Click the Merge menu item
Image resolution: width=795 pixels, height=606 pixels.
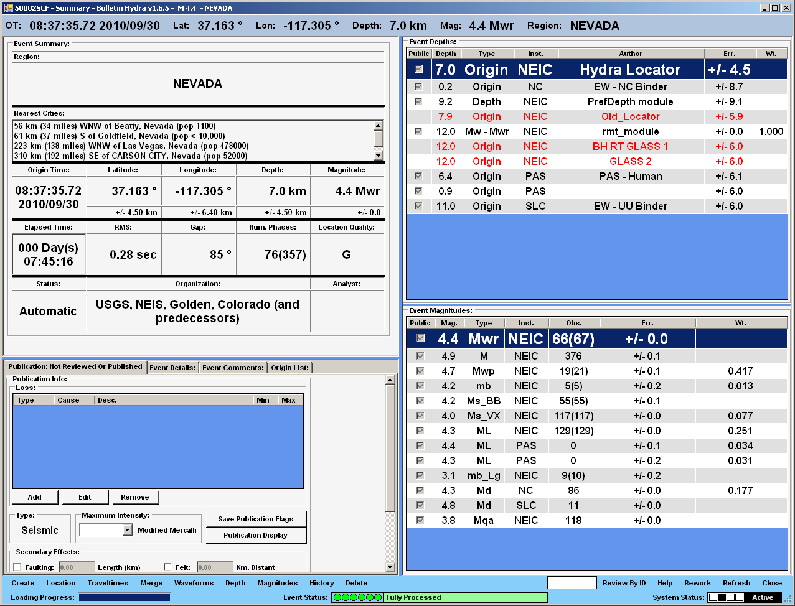coord(151,583)
